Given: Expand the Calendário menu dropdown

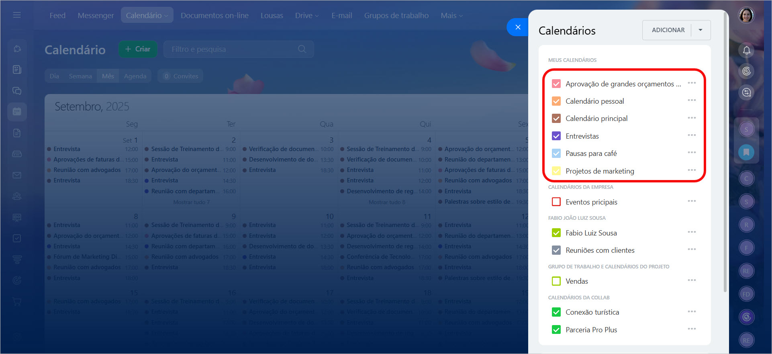Looking at the screenshot, I should pos(166,16).
